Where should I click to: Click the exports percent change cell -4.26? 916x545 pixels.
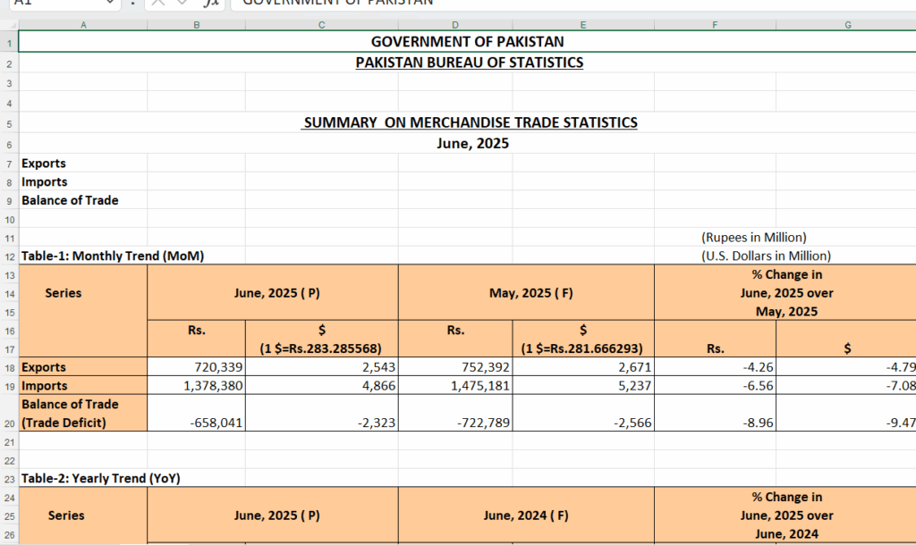pos(715,367)
